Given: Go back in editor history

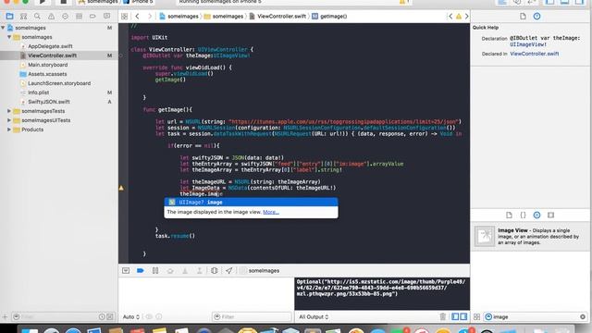Looking at the screenshot, I should [138, 17].
